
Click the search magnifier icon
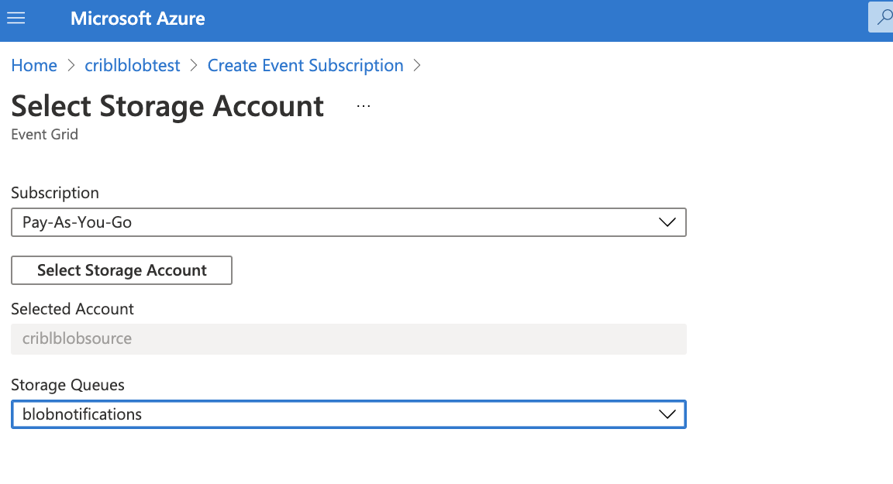pyautogui.click(x=884, y=17)
